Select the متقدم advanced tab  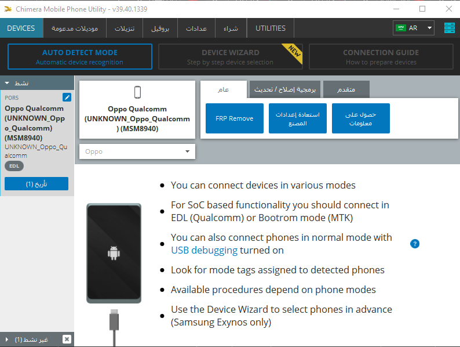click(x=346, y=89)
